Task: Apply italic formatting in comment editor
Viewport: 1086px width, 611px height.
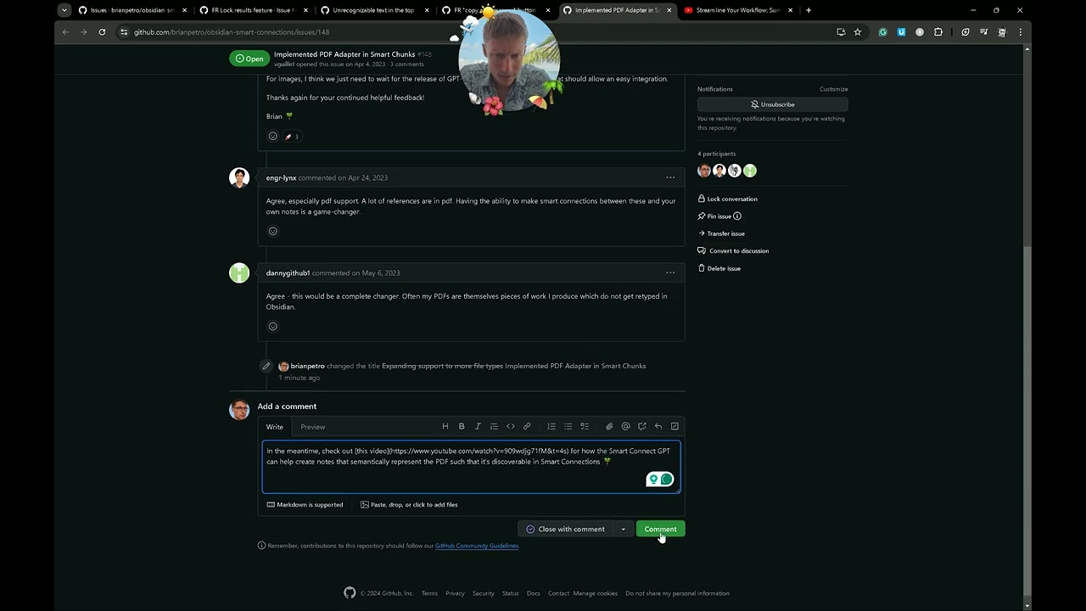Action: [478, 426]
